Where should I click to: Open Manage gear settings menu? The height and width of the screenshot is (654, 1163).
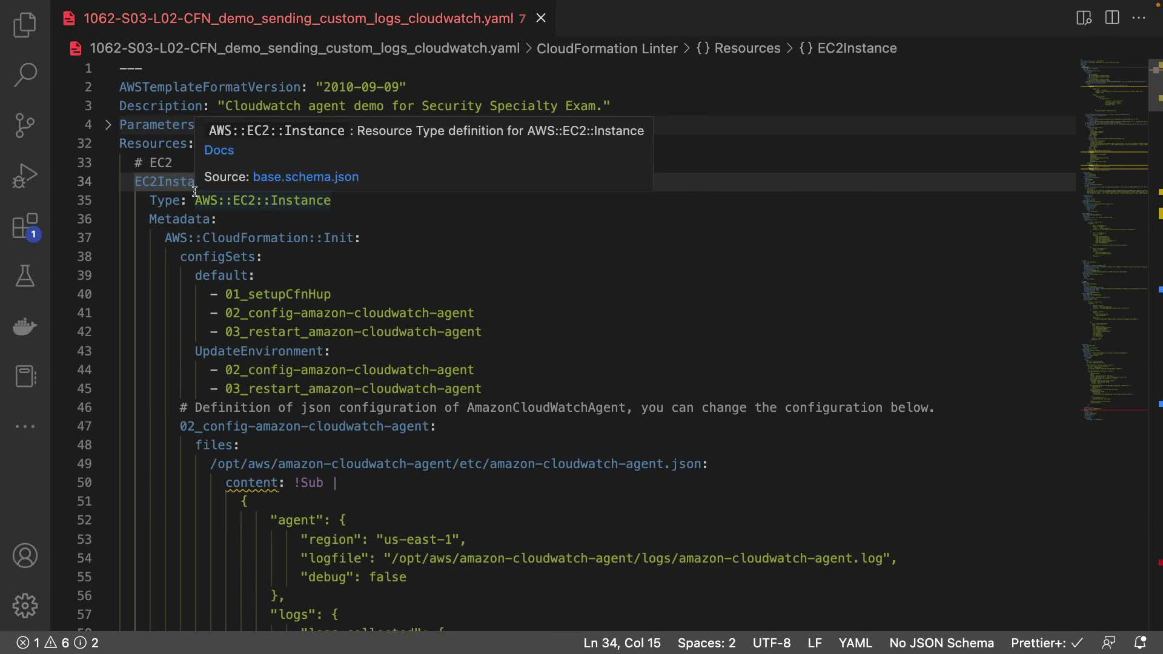(x=25, y=606)
